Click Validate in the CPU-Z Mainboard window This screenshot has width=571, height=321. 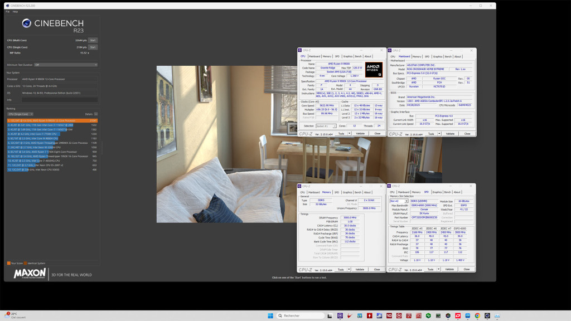coord(450,134)
